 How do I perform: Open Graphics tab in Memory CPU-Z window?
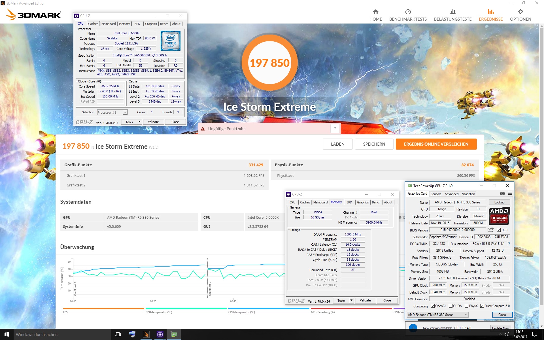click(363, 202)
